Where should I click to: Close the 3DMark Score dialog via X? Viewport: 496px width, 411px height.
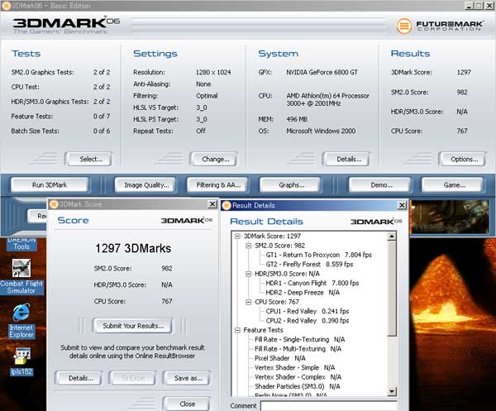[x=212, y=204]
